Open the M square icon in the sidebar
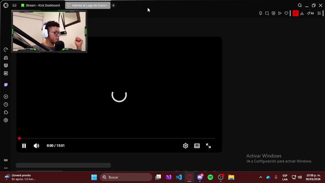The height and width of the screenshot is (183, 325). pos(6,73)
